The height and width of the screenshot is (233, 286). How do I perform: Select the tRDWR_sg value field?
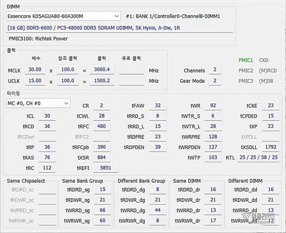[103, 200]
